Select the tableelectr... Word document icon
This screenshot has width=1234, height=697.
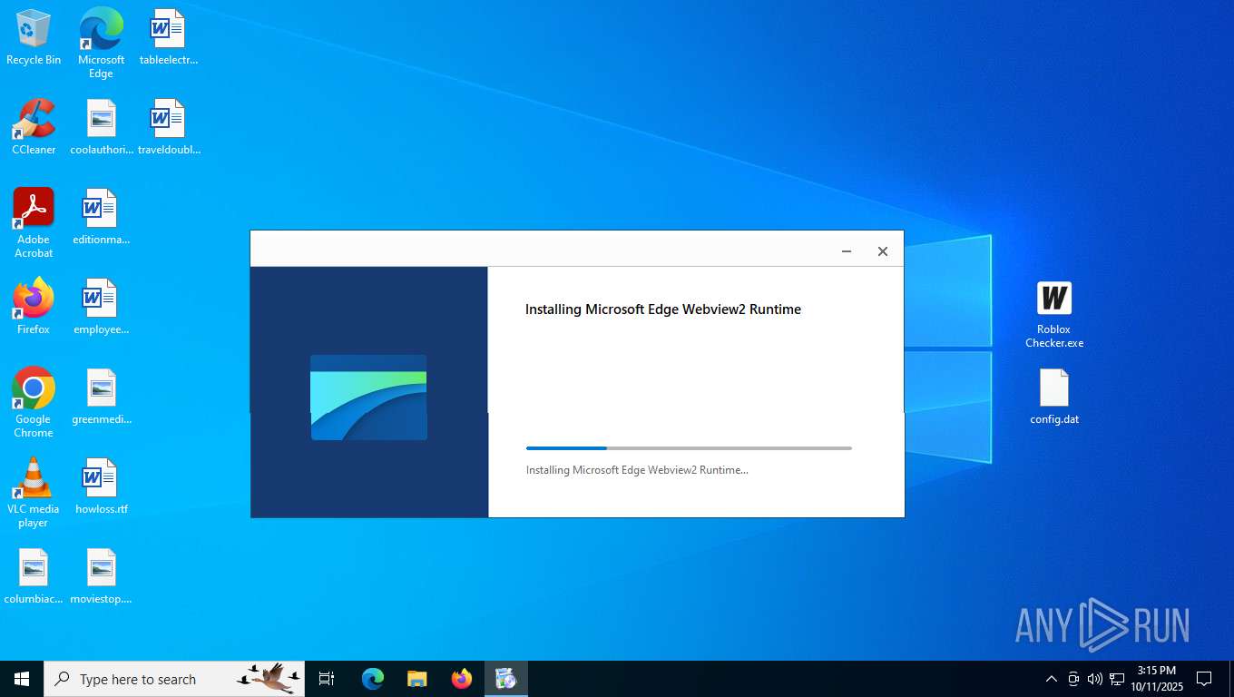[168, 37]
